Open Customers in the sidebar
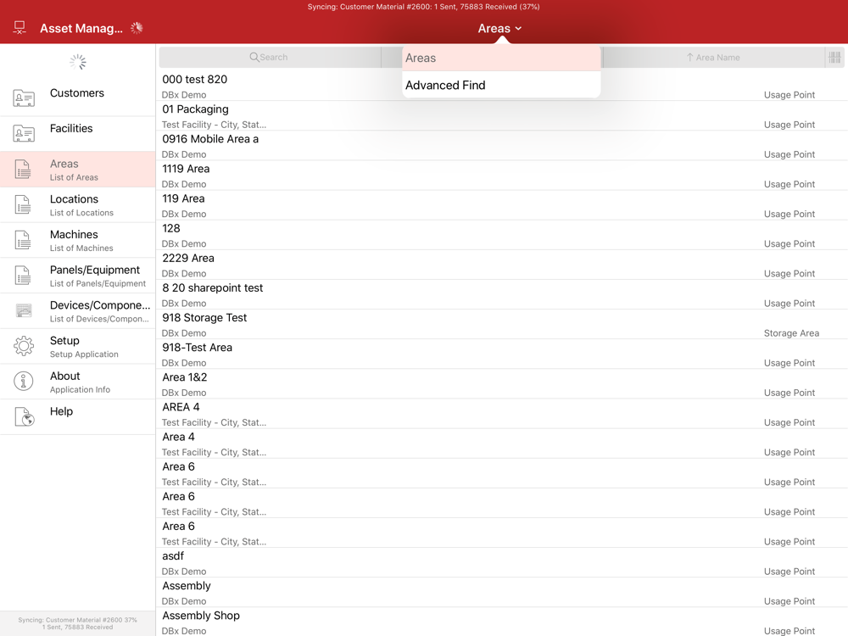Screen dimensions: 848x636 tap(77, 98)
